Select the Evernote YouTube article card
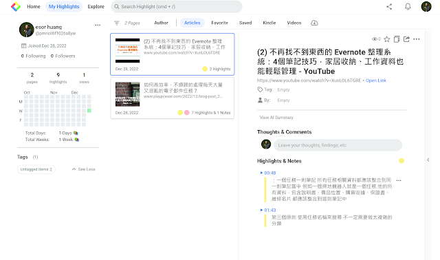This screenshot has height=260, width=440. tap(173, 54)
